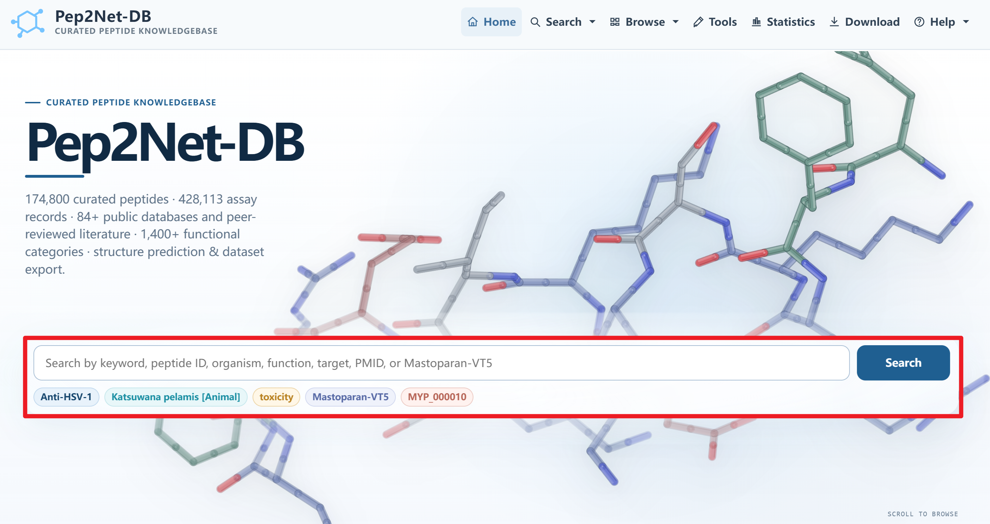Open the Download page
This screenshot has width=990, height=524.
[864, 22]
